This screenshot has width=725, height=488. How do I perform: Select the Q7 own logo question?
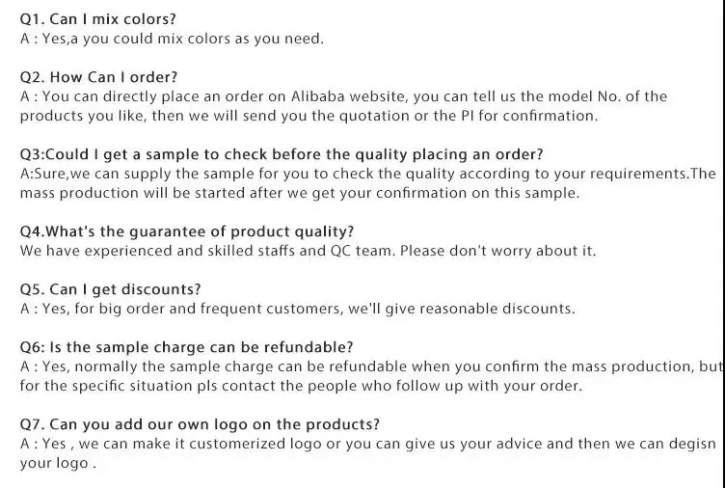pyautogui.click(x=200, y=424)
